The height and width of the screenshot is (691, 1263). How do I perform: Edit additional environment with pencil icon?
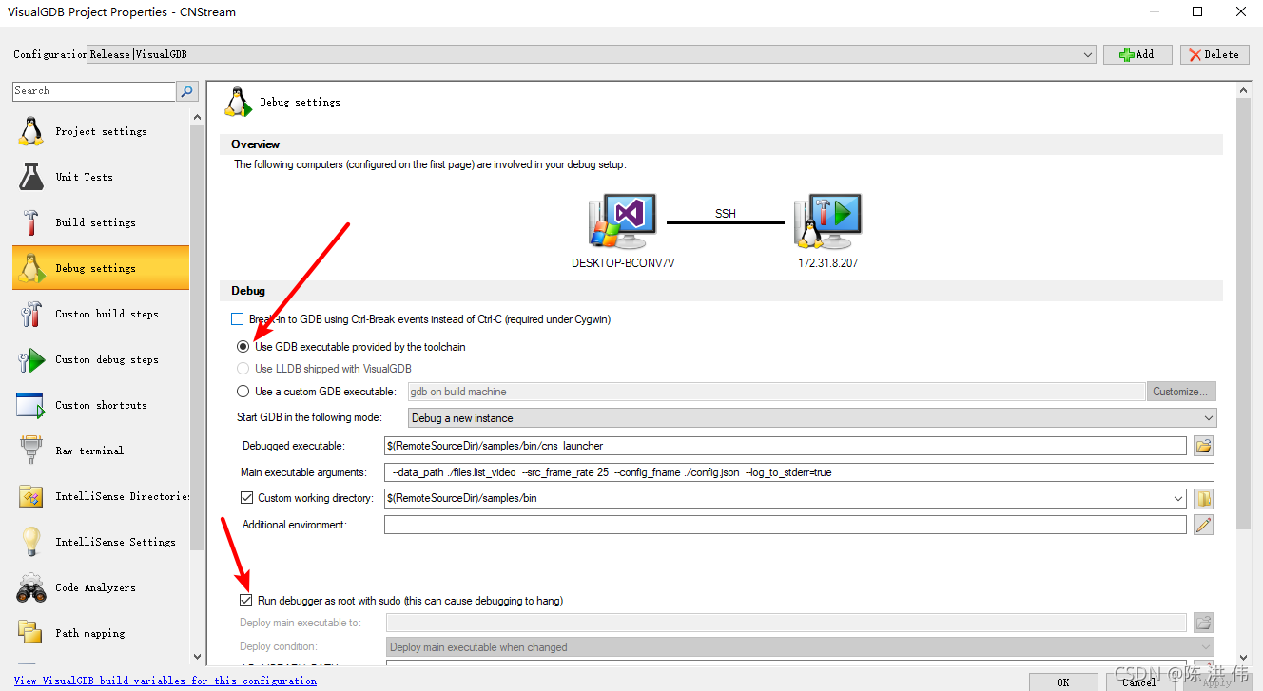pos(1203,525)
